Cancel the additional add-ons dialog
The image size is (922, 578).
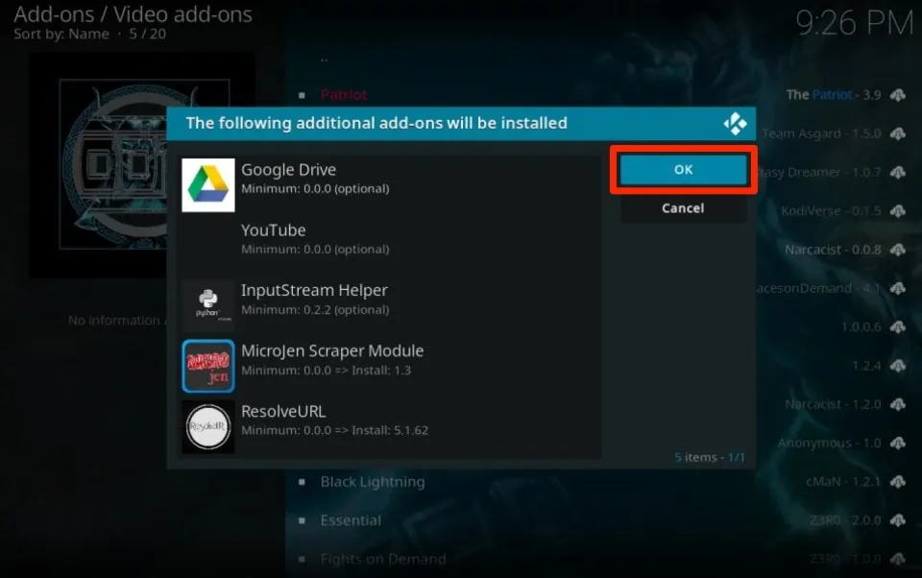683,208
